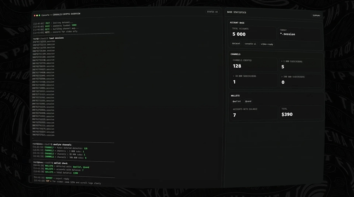Click the BASE log line showing 5000 loaded
Viewport: 354px width, 197px height.
(x=55, y=26)
